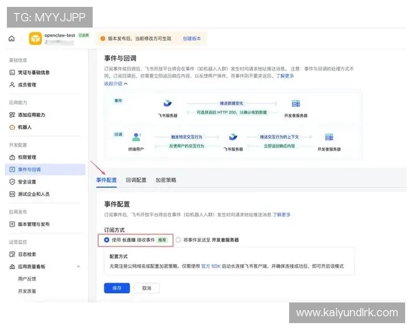Click the orange warning icon in banner

point(103,38)
